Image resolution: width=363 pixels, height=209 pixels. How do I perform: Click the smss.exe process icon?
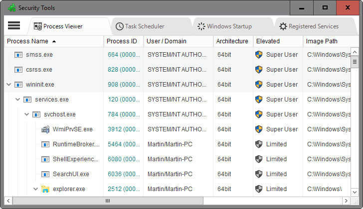[x=18, y=55]
